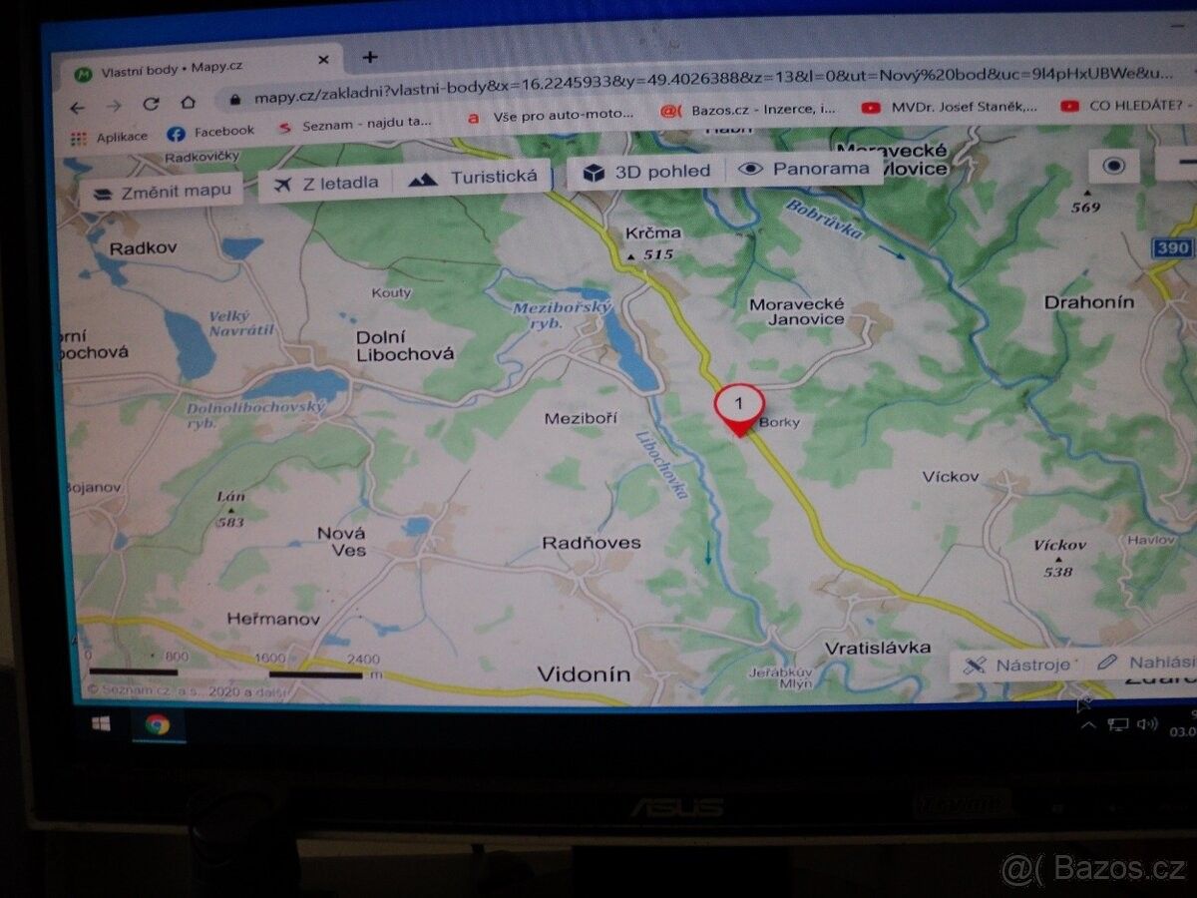Open a new browser tab
The image size is (1197, 898).
tap(370, 57)
